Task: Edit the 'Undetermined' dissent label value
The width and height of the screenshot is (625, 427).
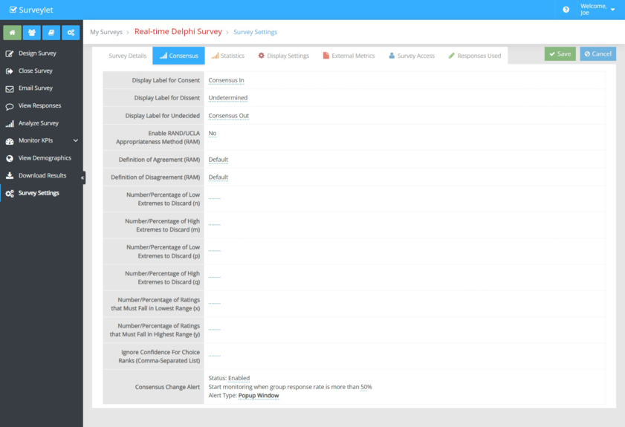Action: [x=228, y=98]
